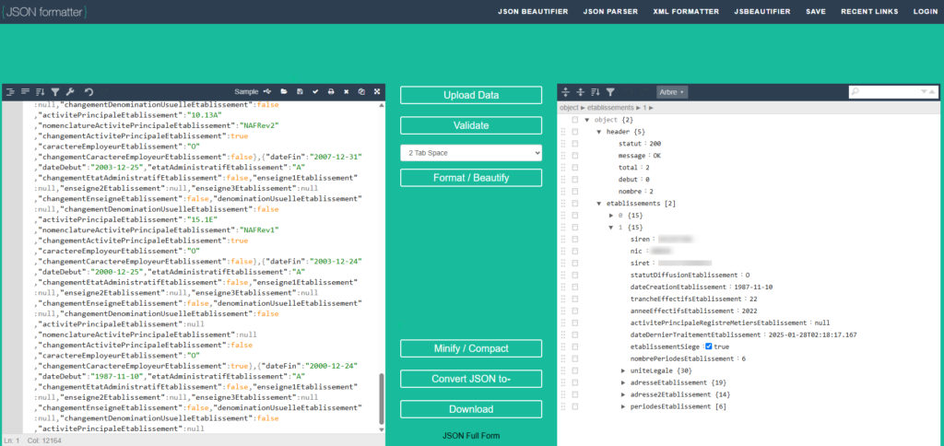Tick the selection box for trancheEffectifsEtablissement row

click(575, 299)
